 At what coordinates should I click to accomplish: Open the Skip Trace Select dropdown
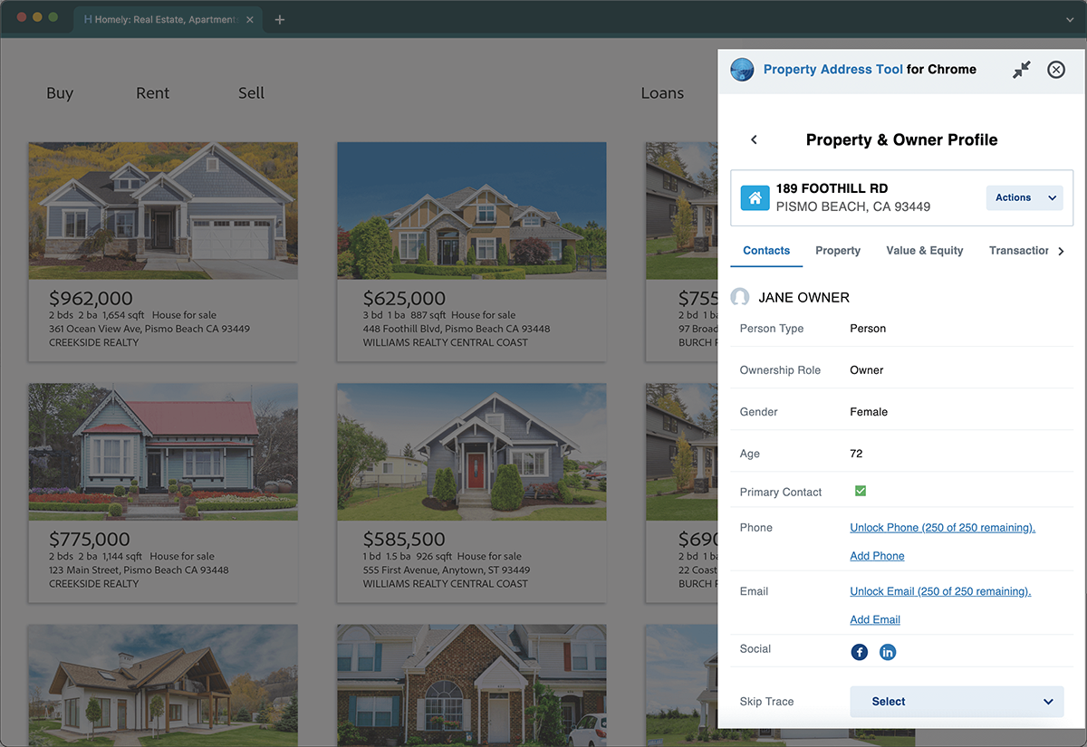957,701
